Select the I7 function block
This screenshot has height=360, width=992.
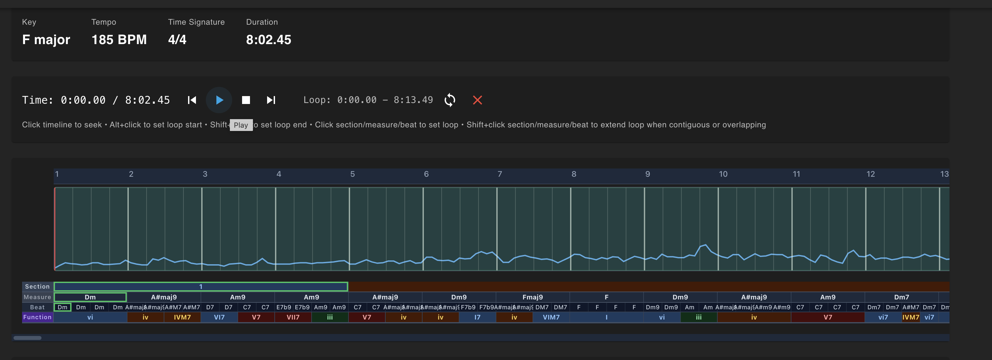click(x=477, y=317)
